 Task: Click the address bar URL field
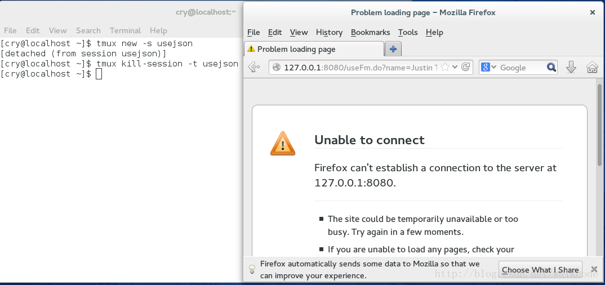point(361,68)
